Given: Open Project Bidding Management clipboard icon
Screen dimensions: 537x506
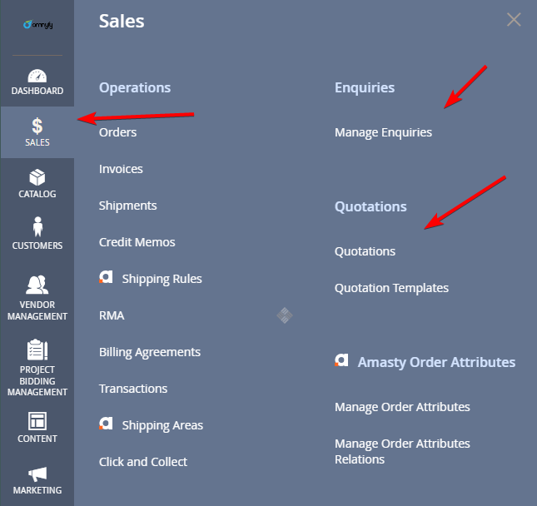Looking at the screenshot, I should tap(37, 350).
